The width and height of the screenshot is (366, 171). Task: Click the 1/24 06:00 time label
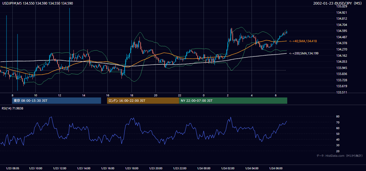click(x=276, y=168)
